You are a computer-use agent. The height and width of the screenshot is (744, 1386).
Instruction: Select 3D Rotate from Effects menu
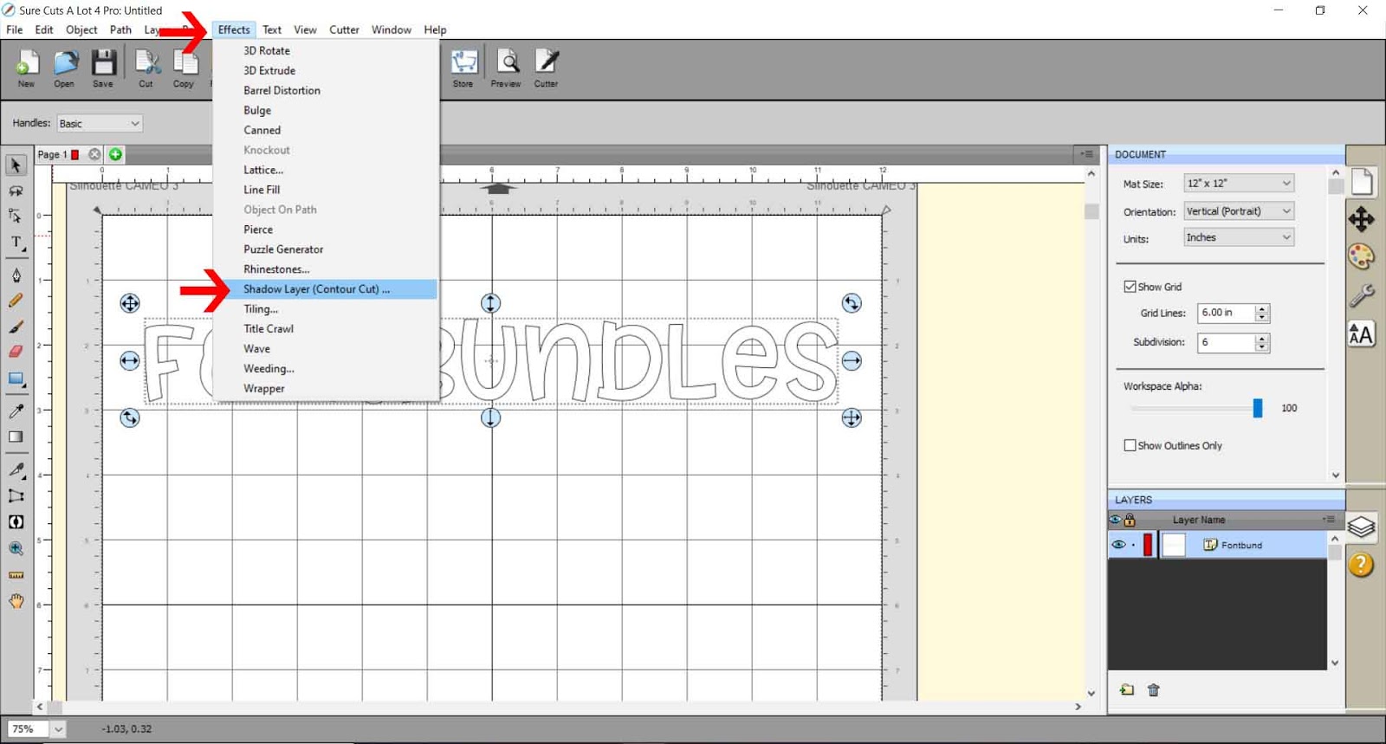pyautogui.click(x=326, y=51)
